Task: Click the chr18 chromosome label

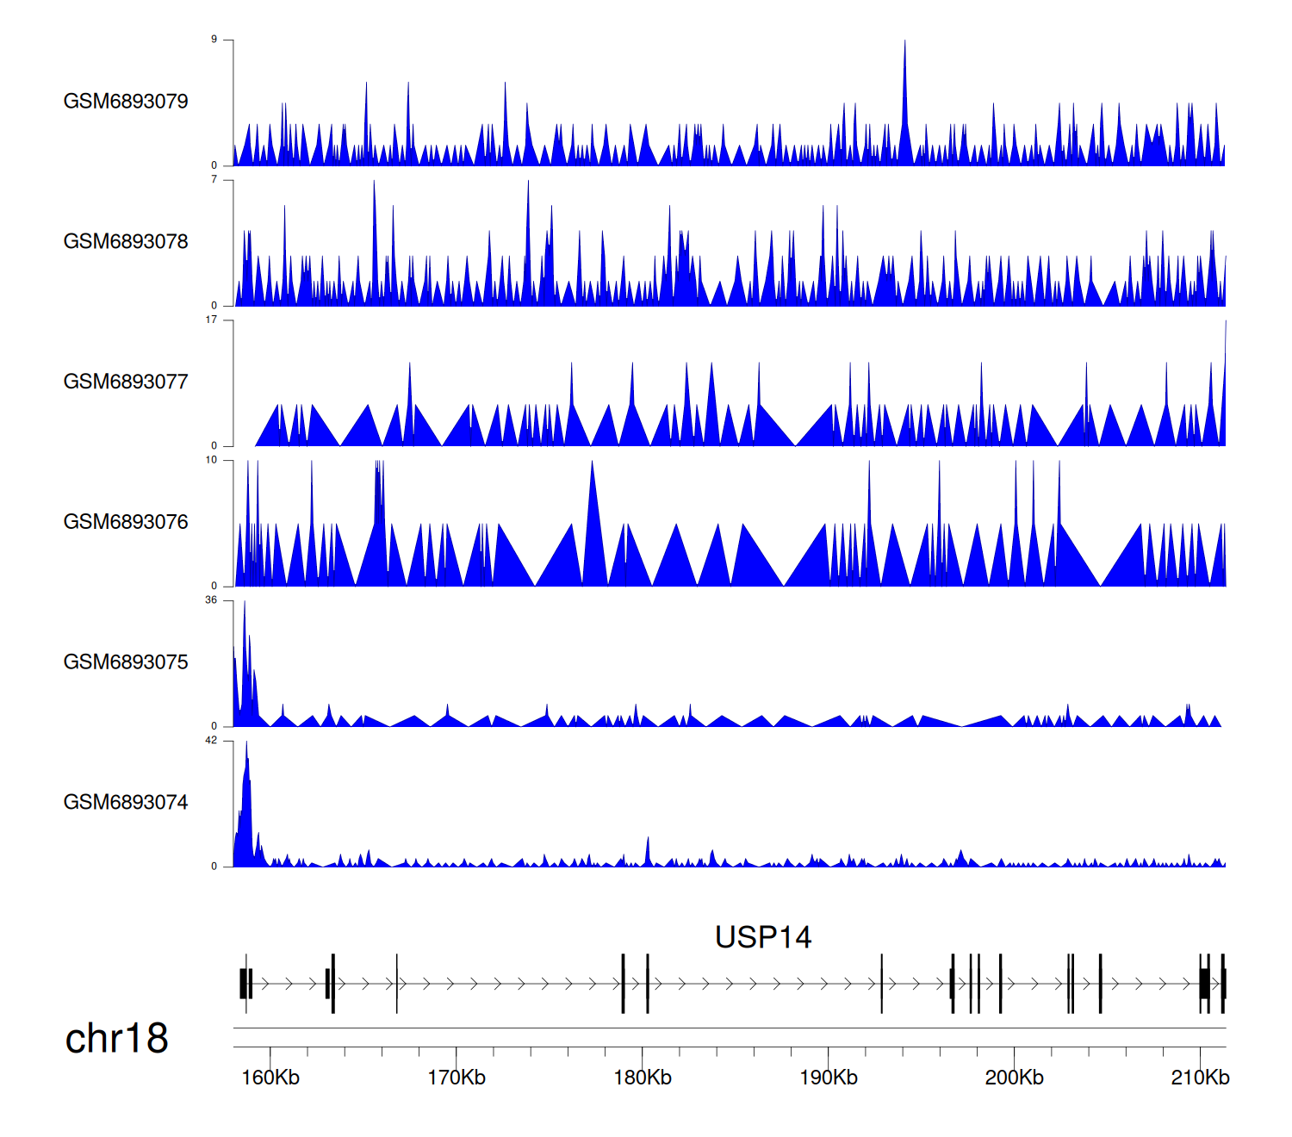Action: click(116, 1039)
